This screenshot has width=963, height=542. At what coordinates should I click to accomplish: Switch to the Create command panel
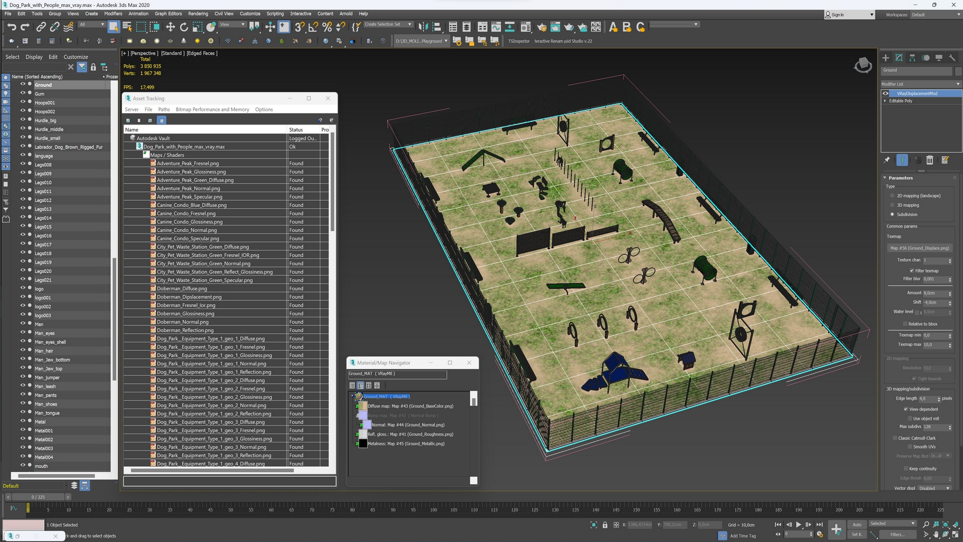886,58
